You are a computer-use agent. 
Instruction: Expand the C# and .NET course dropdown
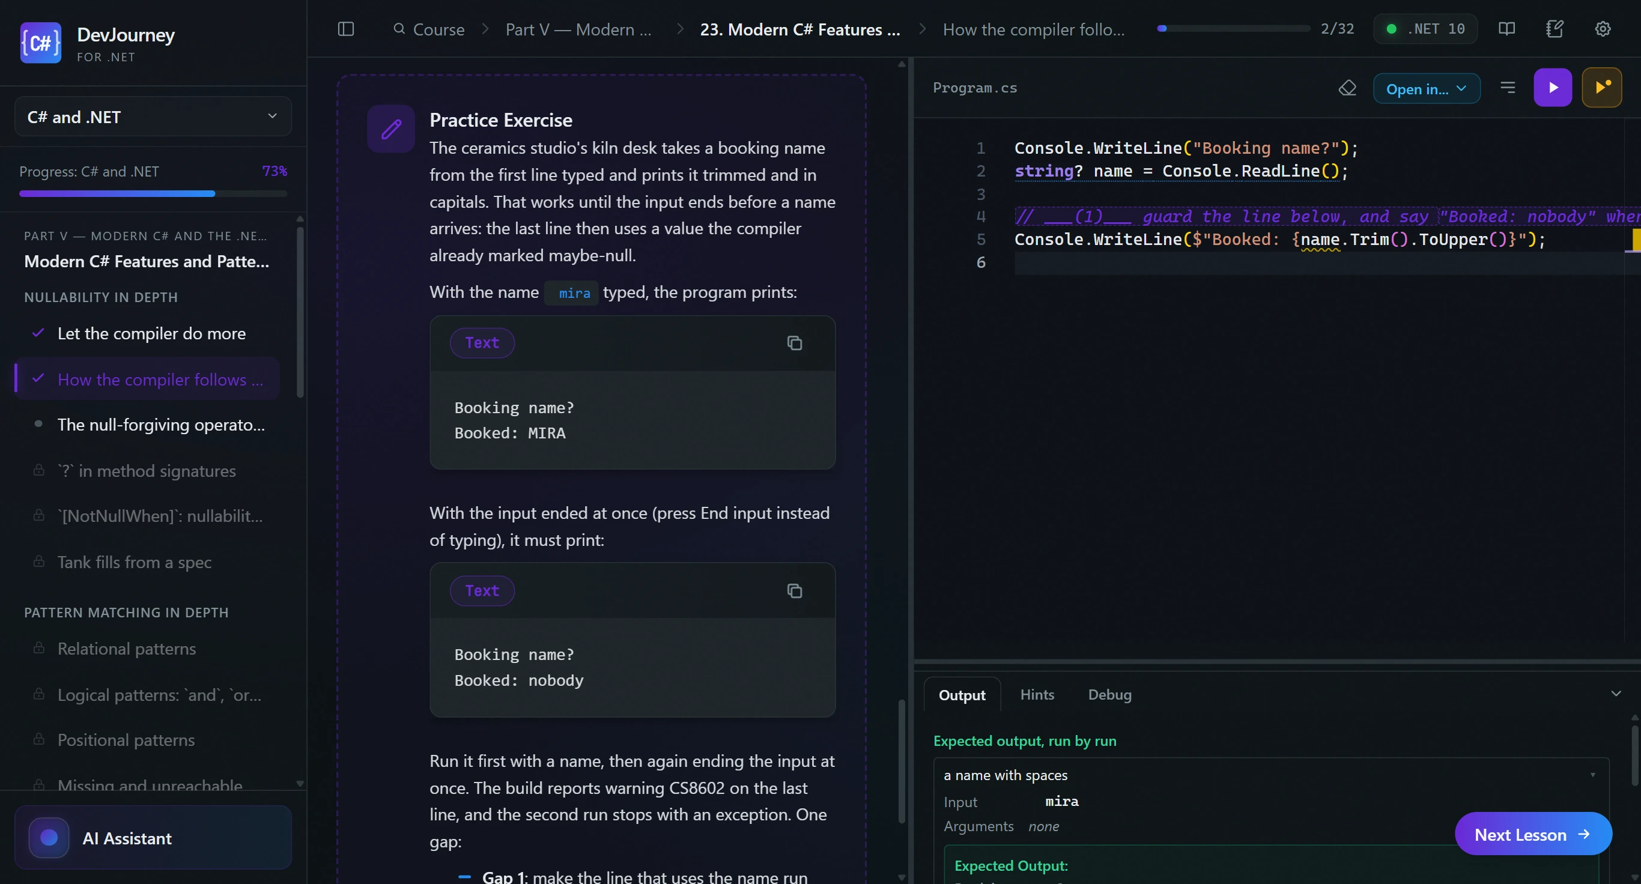tap(153, 117)
